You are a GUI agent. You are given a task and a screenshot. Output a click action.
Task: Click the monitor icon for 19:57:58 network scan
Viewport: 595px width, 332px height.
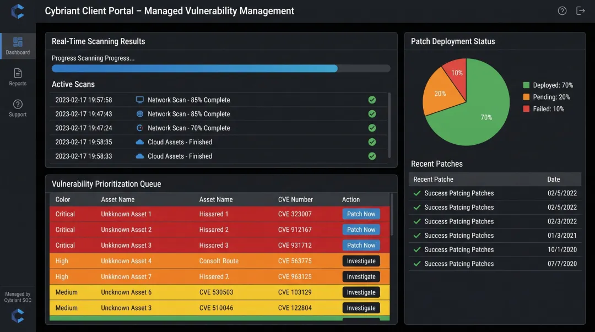pos(139,100)
